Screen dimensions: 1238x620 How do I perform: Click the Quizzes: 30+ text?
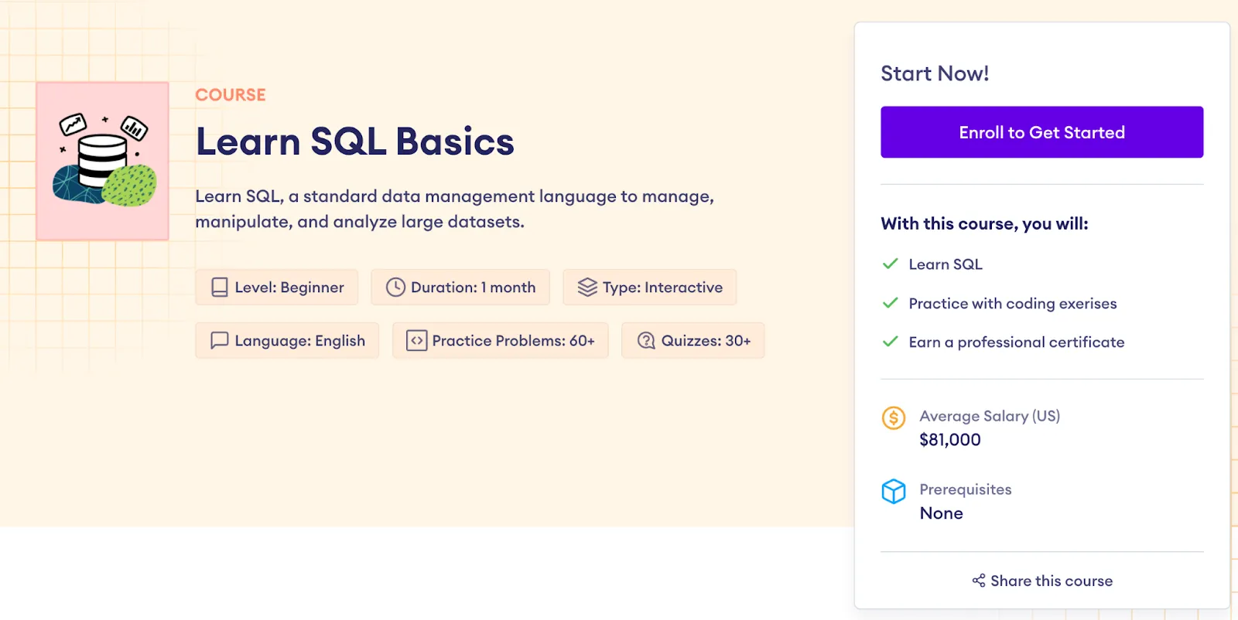point(706,341)
